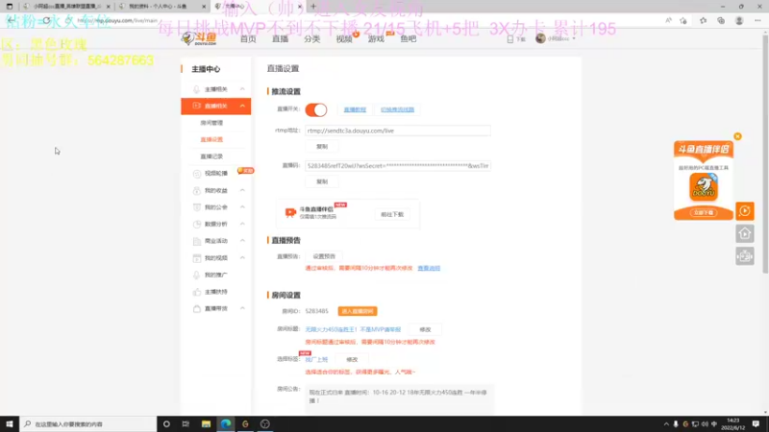Click the 设置预告 button
This screenshot has width=769, height=432.
tap(324, 256)
